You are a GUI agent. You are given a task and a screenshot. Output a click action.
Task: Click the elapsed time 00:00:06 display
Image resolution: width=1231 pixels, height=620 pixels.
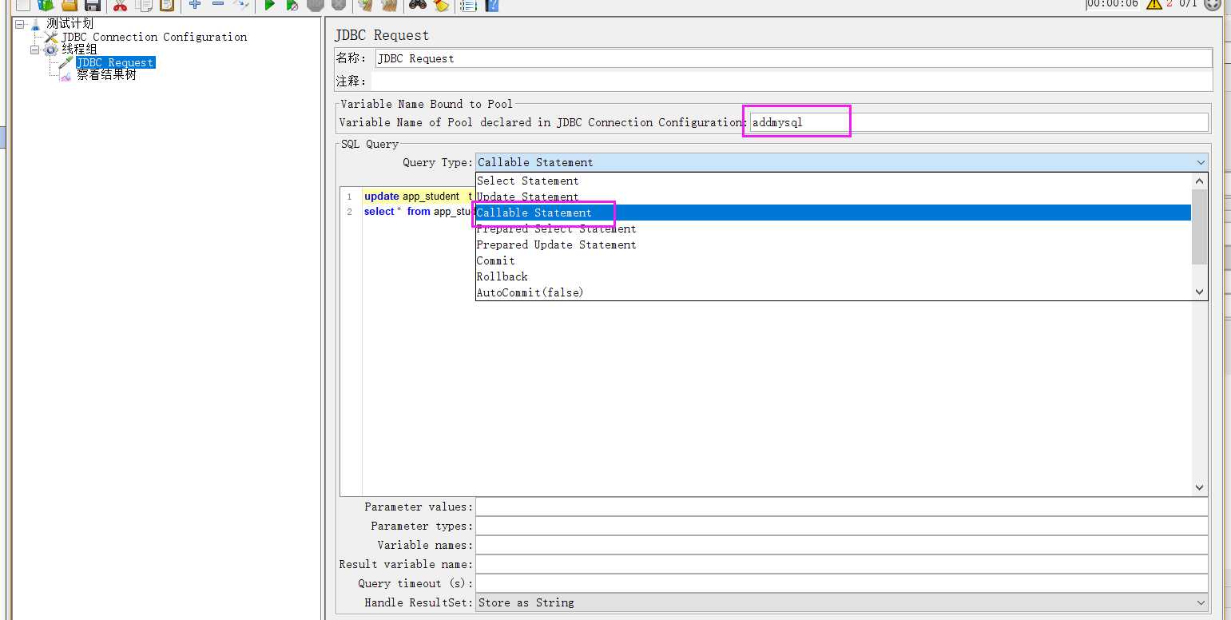point(1112,4)
